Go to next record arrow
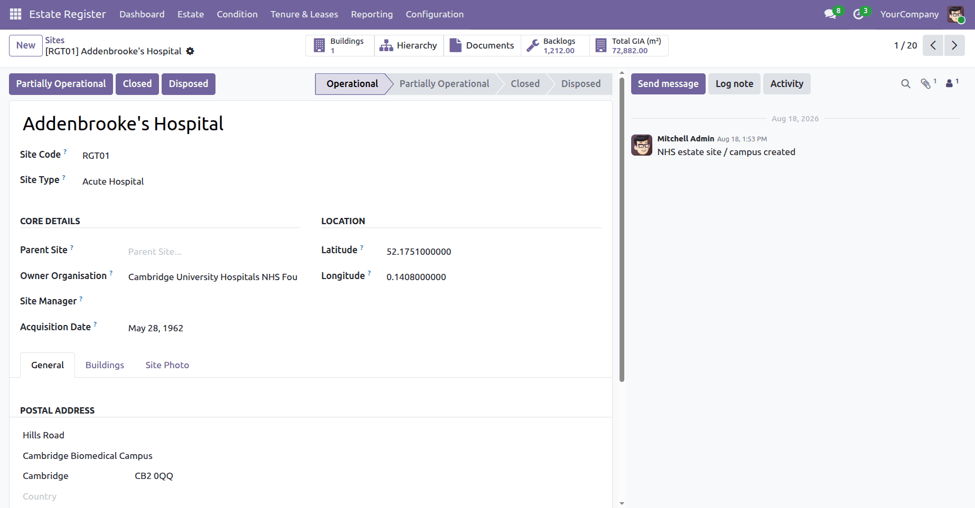 954,45
